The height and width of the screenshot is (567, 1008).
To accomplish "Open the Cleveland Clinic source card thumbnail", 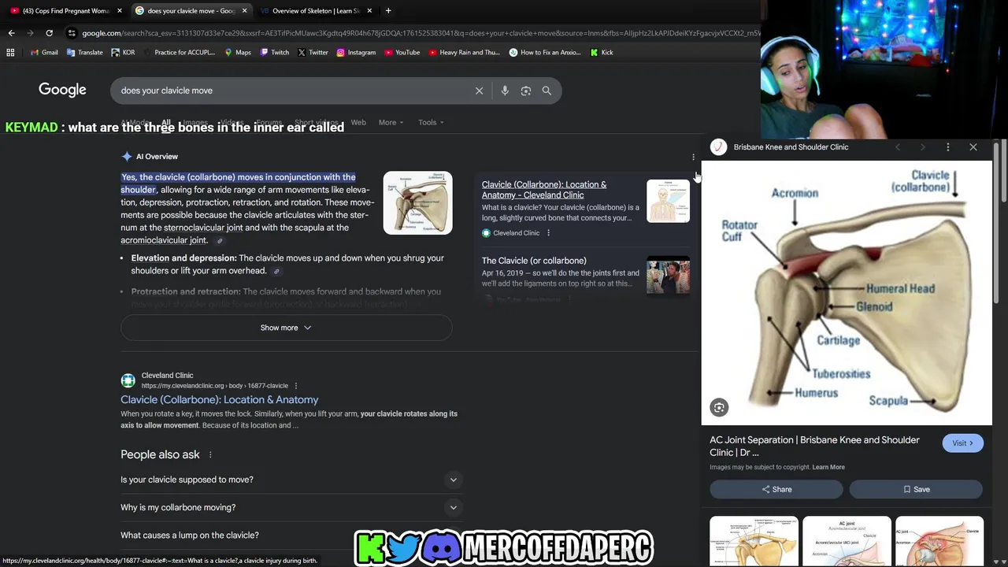I will point(668,201).
